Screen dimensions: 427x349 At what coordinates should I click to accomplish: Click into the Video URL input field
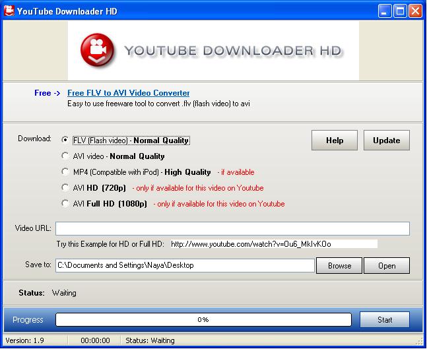[232, 228]
